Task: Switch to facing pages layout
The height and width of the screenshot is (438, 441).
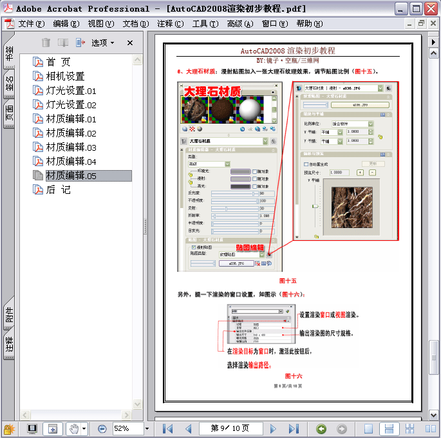Action: pos(431,429)
